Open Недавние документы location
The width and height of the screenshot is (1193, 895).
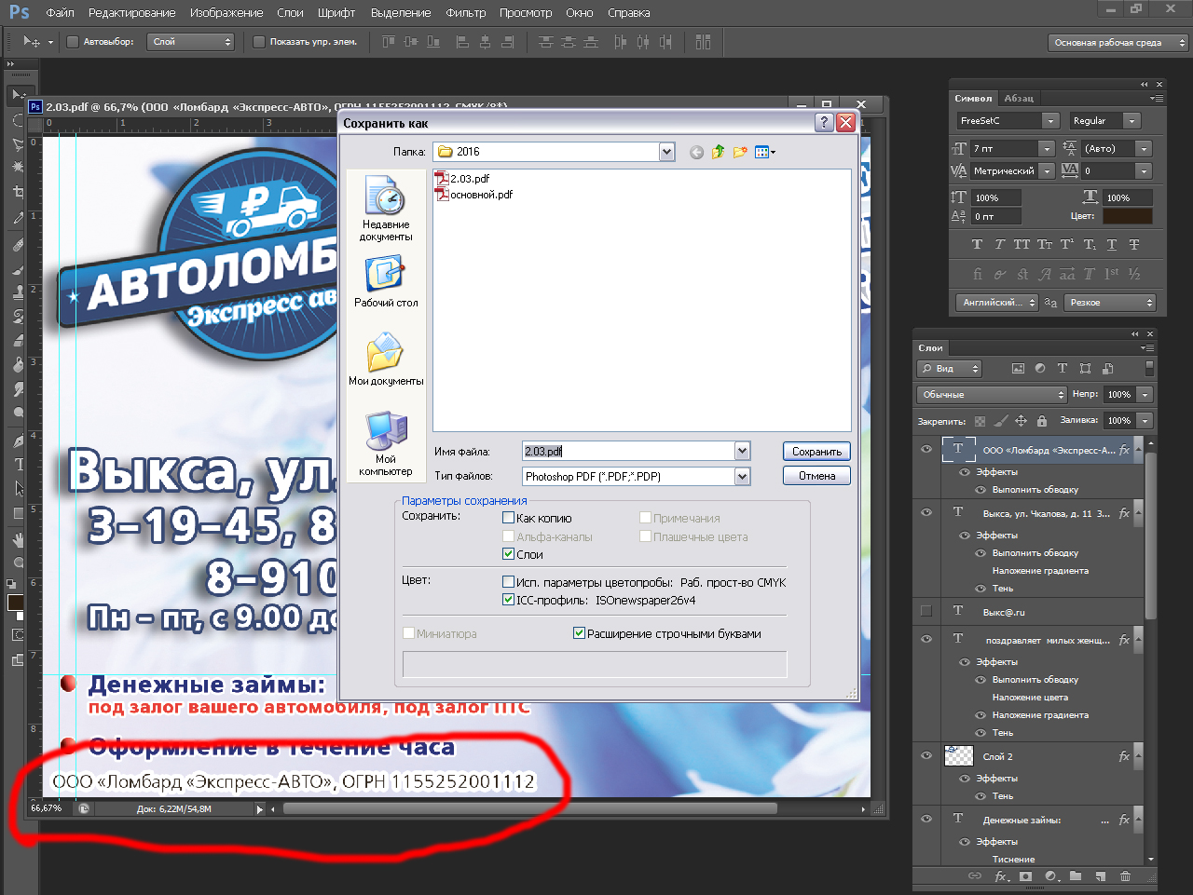(x=386, y=210)
